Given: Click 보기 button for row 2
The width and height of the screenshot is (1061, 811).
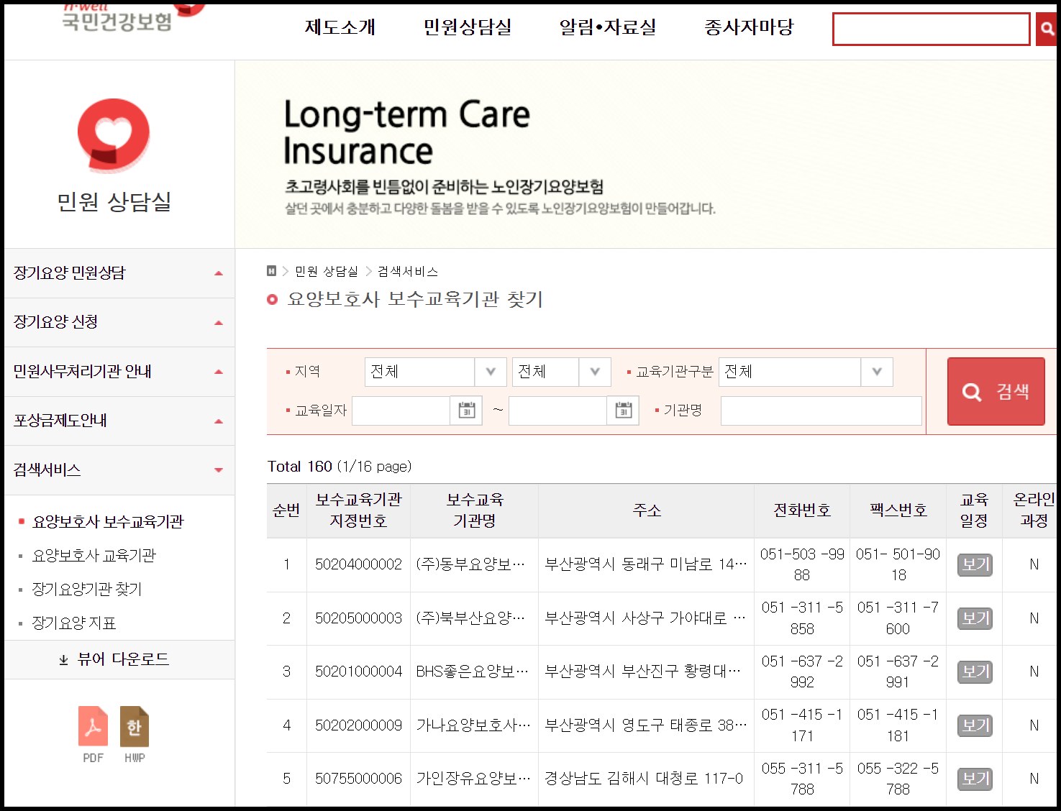Looking at the screenshot, I should (975, 618).
